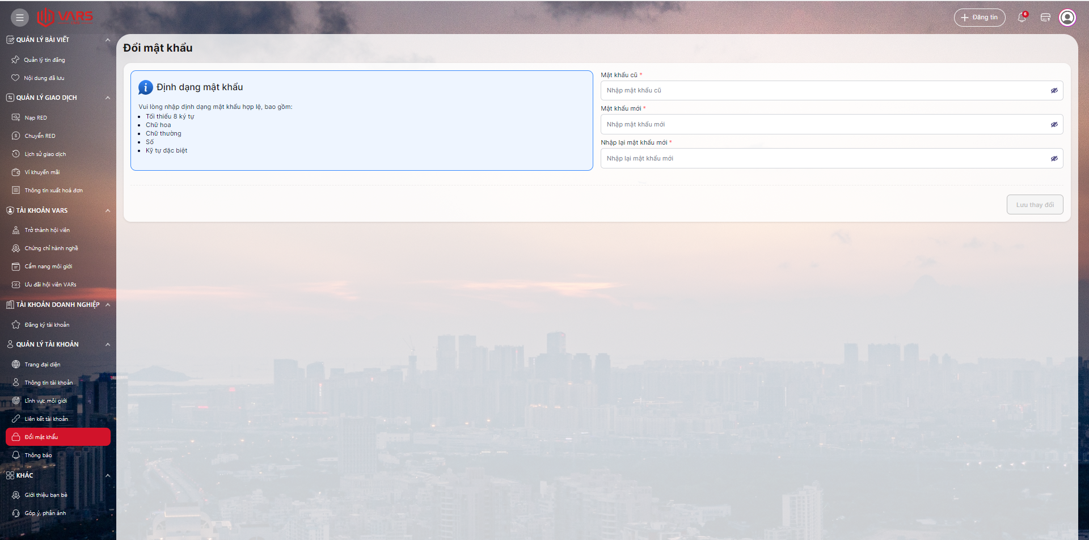
Task: Click the wallet icon in header
Action: [x=1045, y=18]
